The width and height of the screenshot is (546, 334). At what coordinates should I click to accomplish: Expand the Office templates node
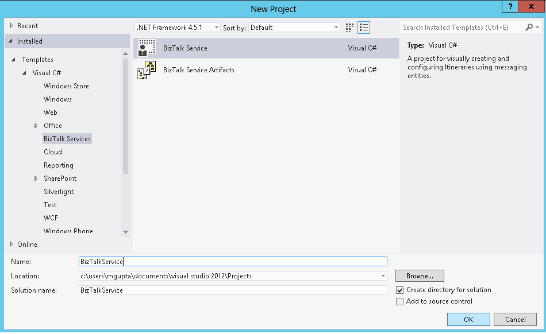(x=36, y=126)
